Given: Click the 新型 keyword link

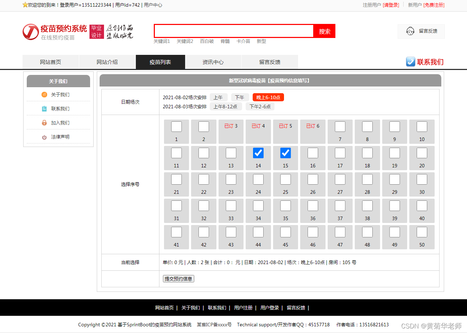Looking at the screenshot, I should pyautogui.click(x=261, y=41).
